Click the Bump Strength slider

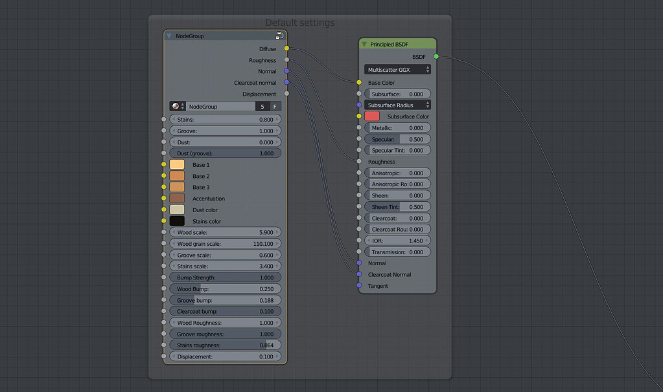pyautogui.click(x=226, y=278)
